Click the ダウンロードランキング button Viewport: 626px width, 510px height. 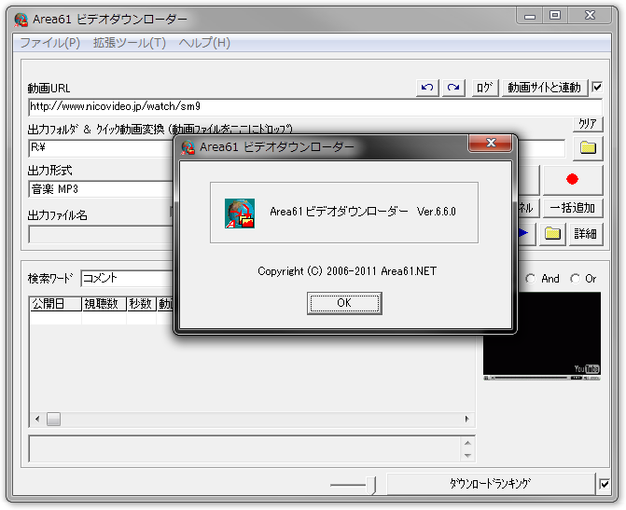click(491, 484)
